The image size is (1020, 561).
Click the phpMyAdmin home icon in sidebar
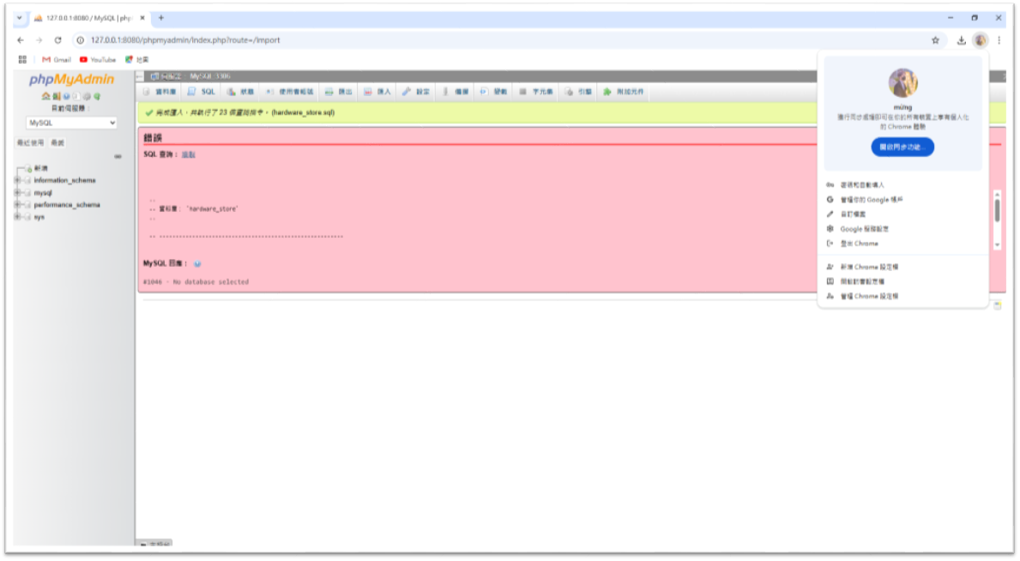coord(46,96)
